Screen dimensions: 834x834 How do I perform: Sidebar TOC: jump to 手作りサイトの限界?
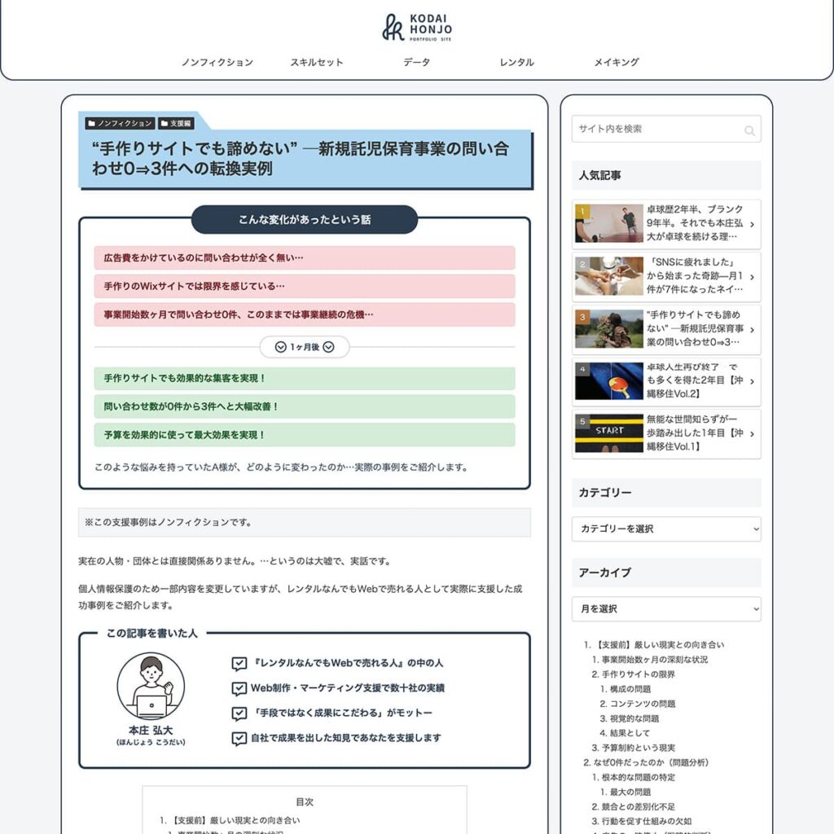[638, 674]
